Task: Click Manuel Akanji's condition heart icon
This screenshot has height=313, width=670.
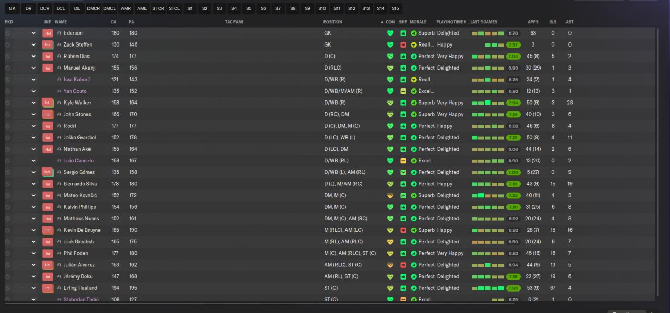Action: pos(390,68)
